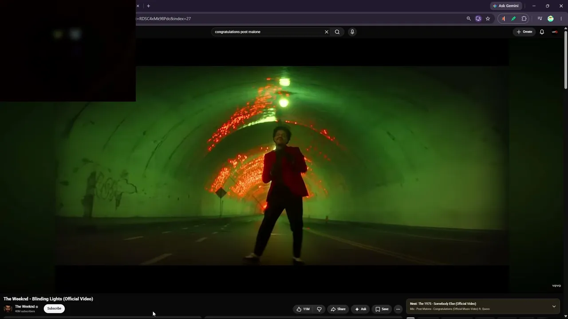Screen dimensions: 568x319
Task: Open more actions ellipsis below the video
Action: (398, 309)
